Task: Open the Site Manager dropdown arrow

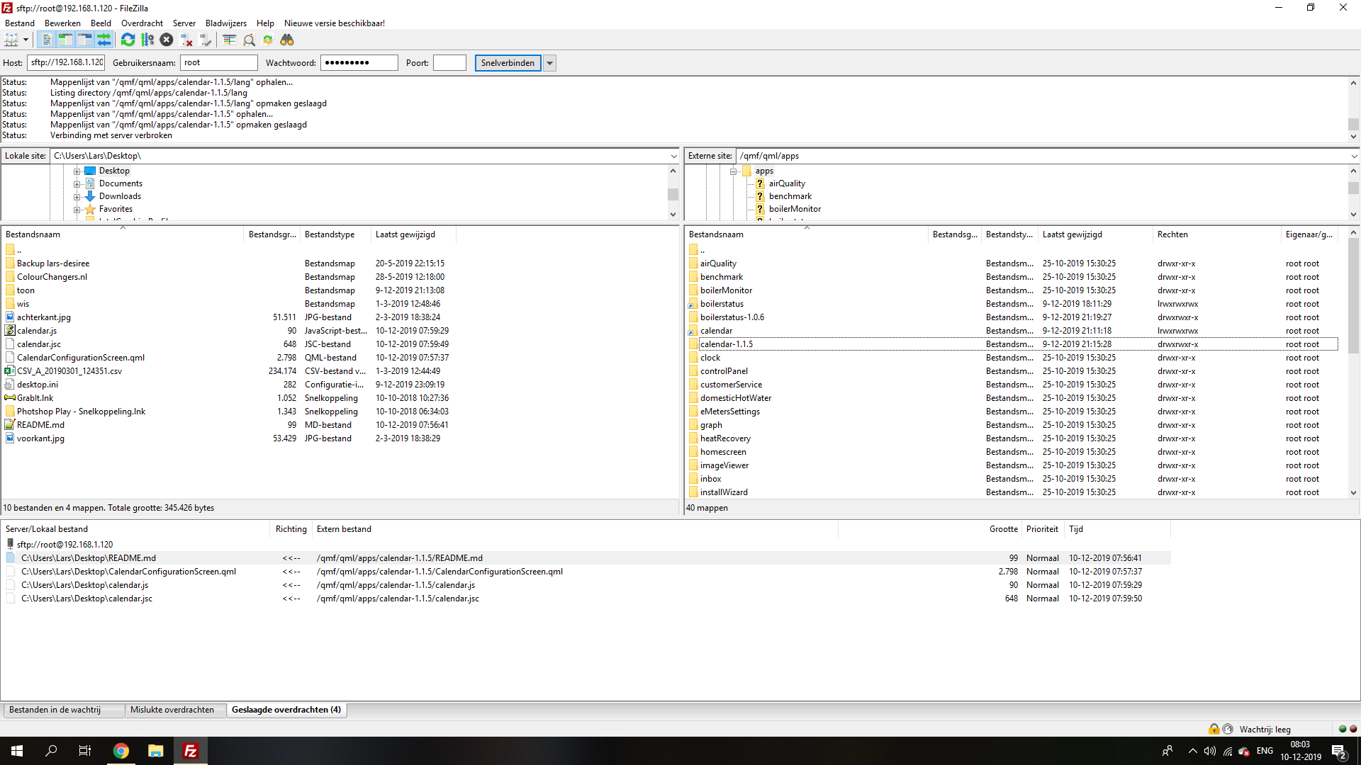Action: tap(26, 40)
